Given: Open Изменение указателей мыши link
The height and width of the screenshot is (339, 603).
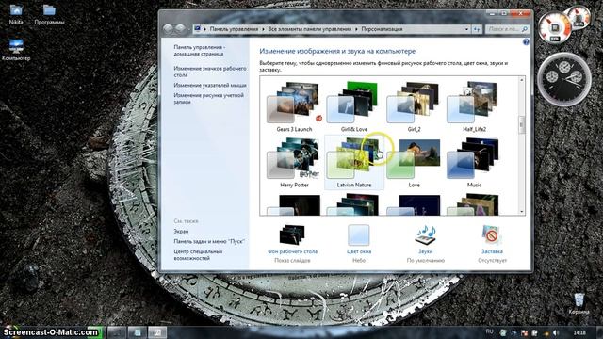Looking at the screenshot, I should coord(210,85).
